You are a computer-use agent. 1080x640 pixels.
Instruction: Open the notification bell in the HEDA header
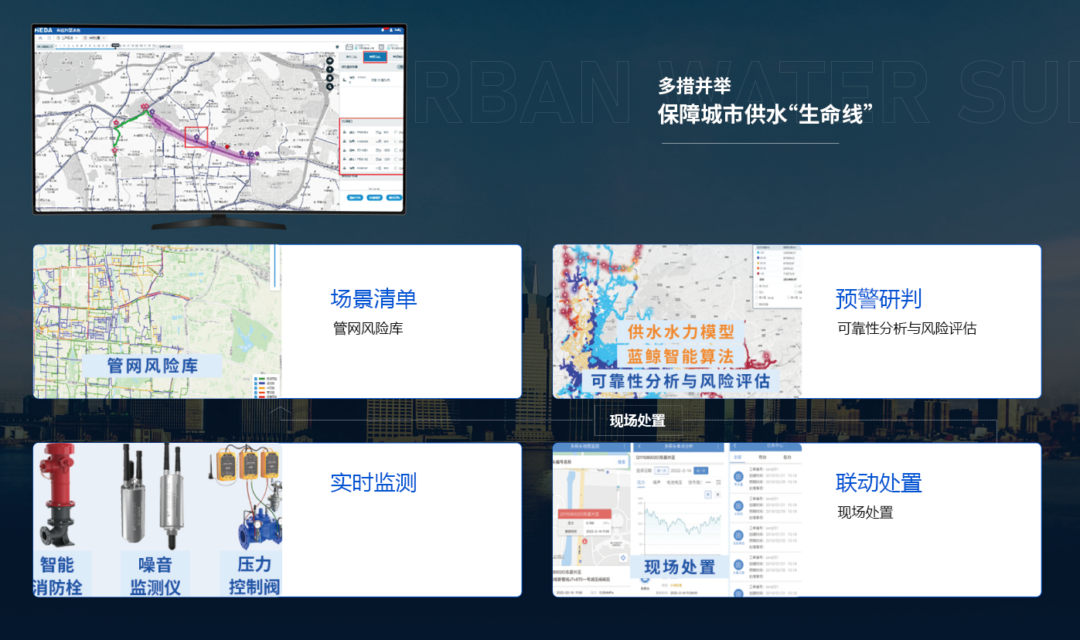(383, 30)
